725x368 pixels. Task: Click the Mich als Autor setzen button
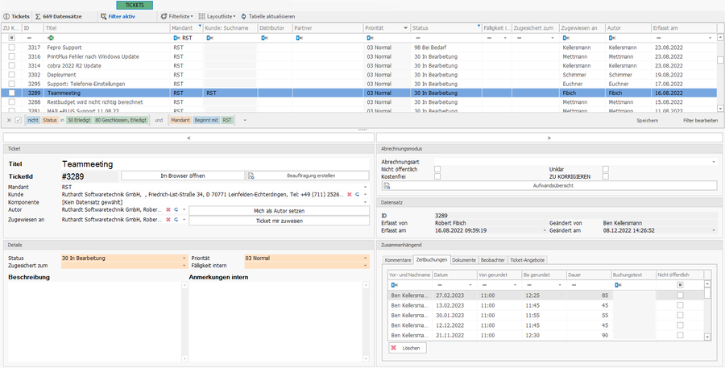click(280, 211)
